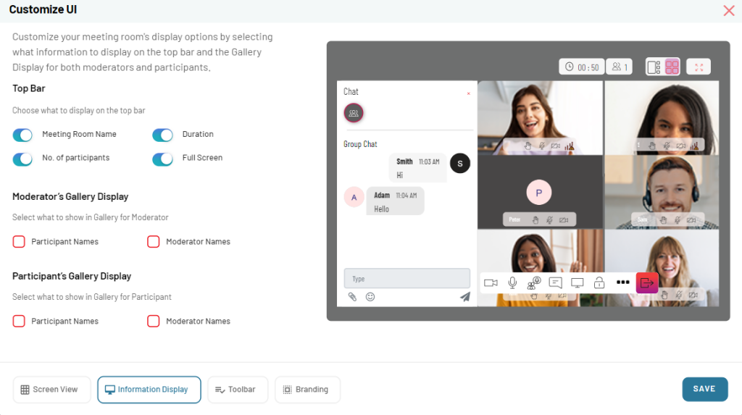Close the Customize UI dialog
742x415 pixels.
(x=729, y=10)
